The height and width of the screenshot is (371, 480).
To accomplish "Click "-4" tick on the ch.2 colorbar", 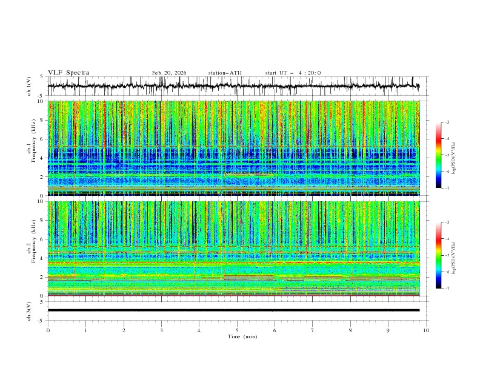I will point(447,239).
